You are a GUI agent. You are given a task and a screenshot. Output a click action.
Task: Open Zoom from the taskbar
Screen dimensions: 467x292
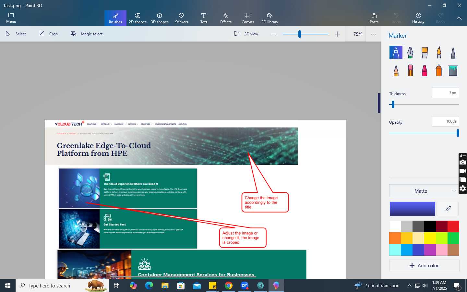click(245, 286)
